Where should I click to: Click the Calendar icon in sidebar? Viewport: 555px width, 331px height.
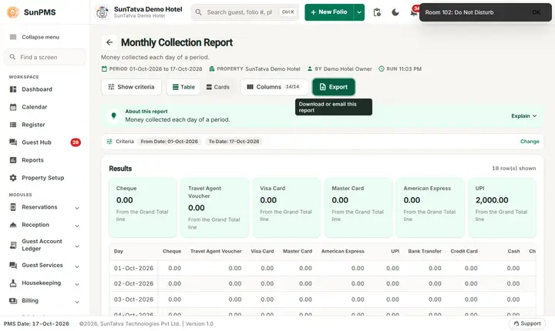pos(13,107)
